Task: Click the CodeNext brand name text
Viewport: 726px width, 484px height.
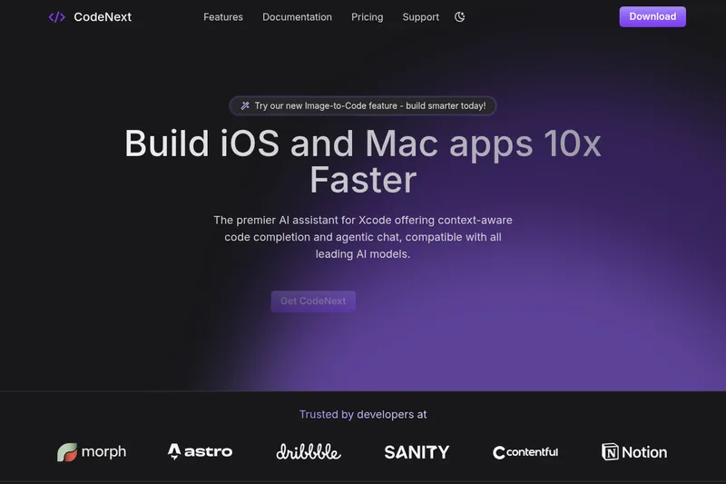Action: (103, 17)
